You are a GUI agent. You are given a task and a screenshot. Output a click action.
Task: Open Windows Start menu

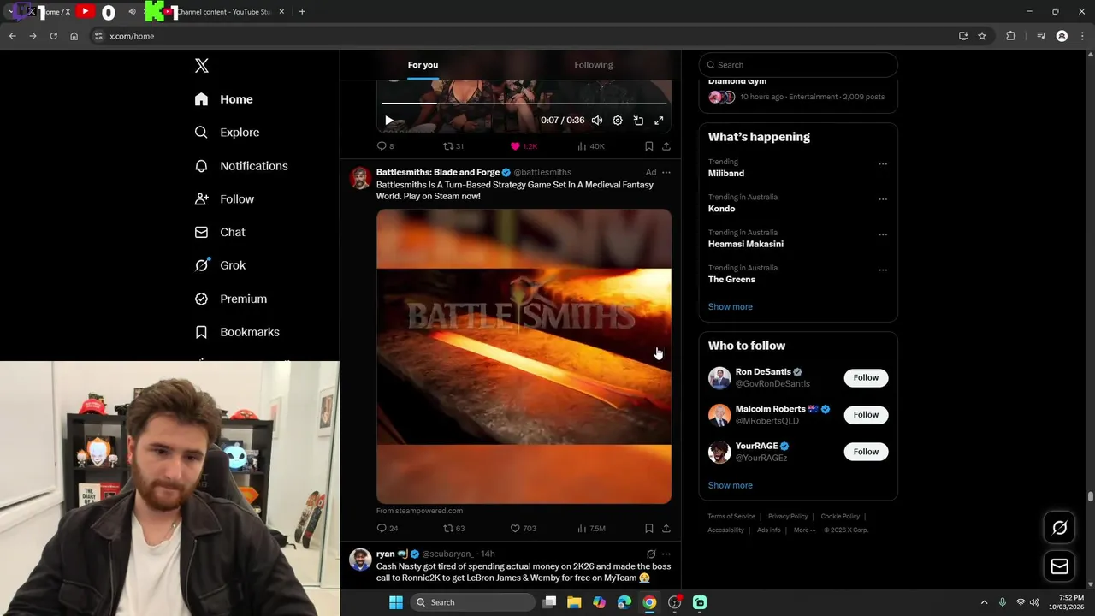coord(395,602)
